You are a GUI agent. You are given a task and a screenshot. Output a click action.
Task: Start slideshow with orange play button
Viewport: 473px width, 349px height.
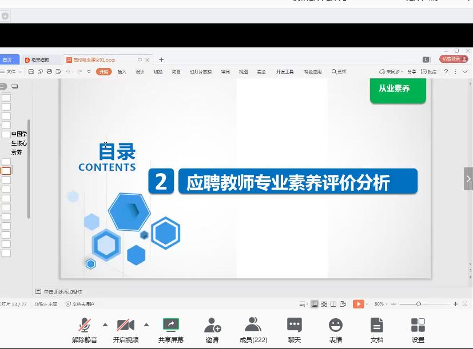[x=358, y=304]
